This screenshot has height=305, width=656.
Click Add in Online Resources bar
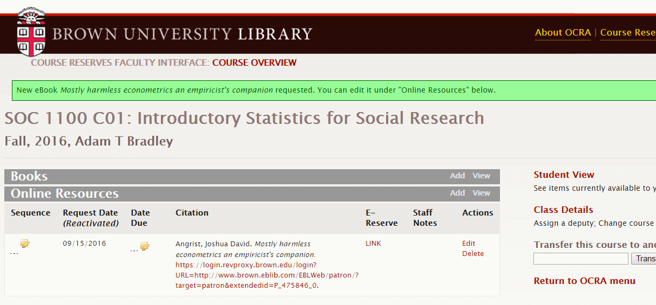pyautogui.click(x=457, y=193)
